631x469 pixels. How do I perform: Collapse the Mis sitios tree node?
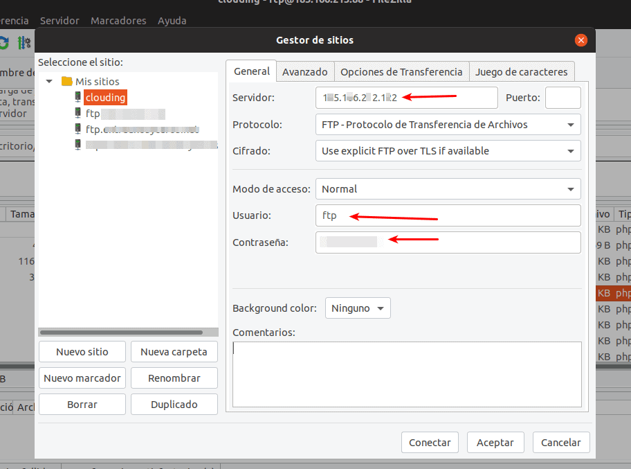49,81
